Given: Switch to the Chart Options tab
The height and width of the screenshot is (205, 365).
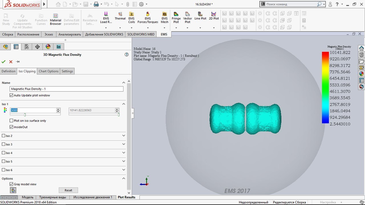Looking at the screenshot, I should point(48,71).
